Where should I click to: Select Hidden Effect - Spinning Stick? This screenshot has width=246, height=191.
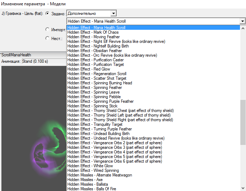point(153,106)
